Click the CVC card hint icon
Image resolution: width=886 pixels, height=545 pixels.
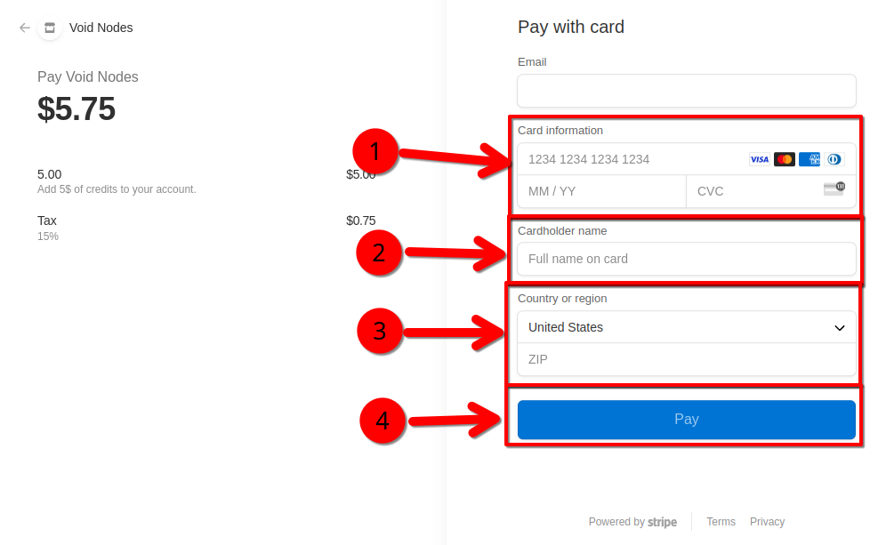[834, 188]
